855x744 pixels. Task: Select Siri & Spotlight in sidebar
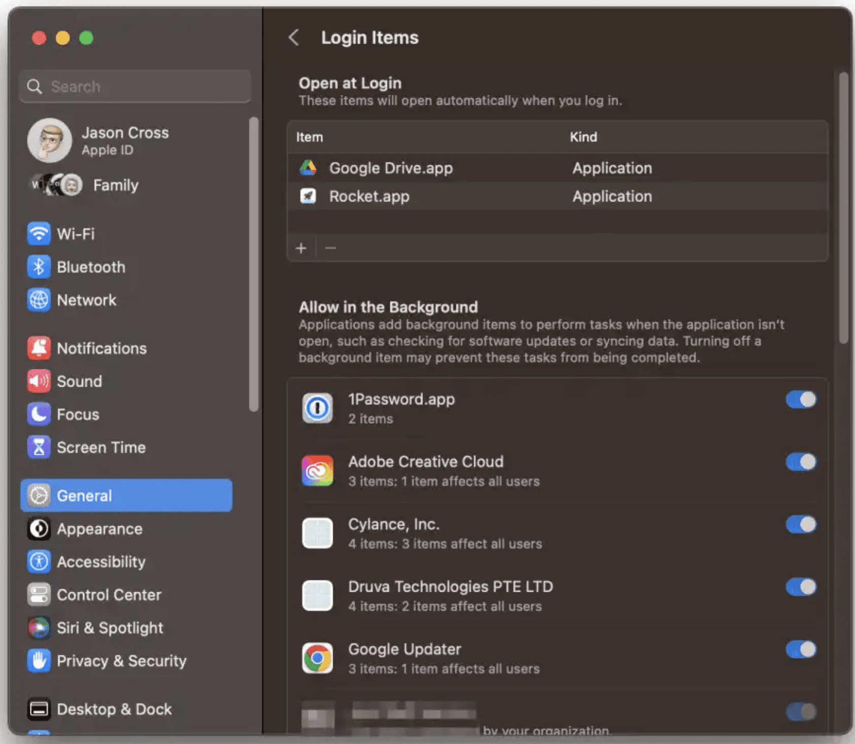click(x=126, y=628)
